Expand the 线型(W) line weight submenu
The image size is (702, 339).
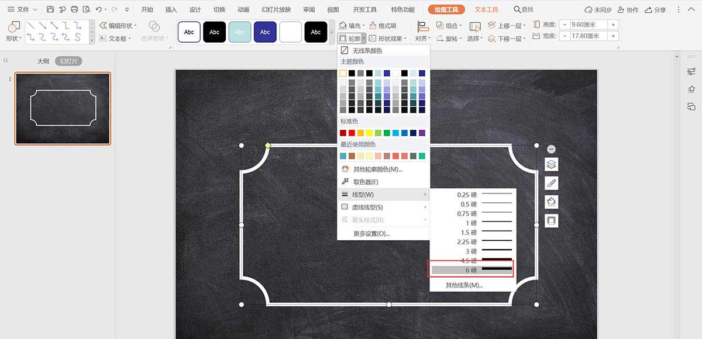[x=383, y=194]
